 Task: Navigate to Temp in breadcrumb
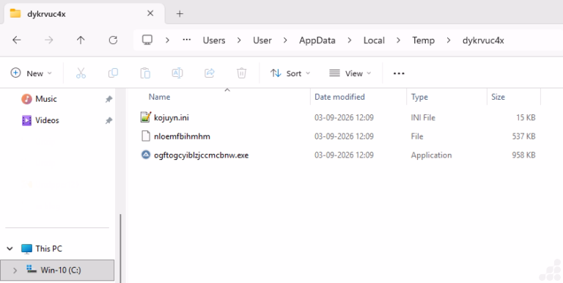pos(423,40)
